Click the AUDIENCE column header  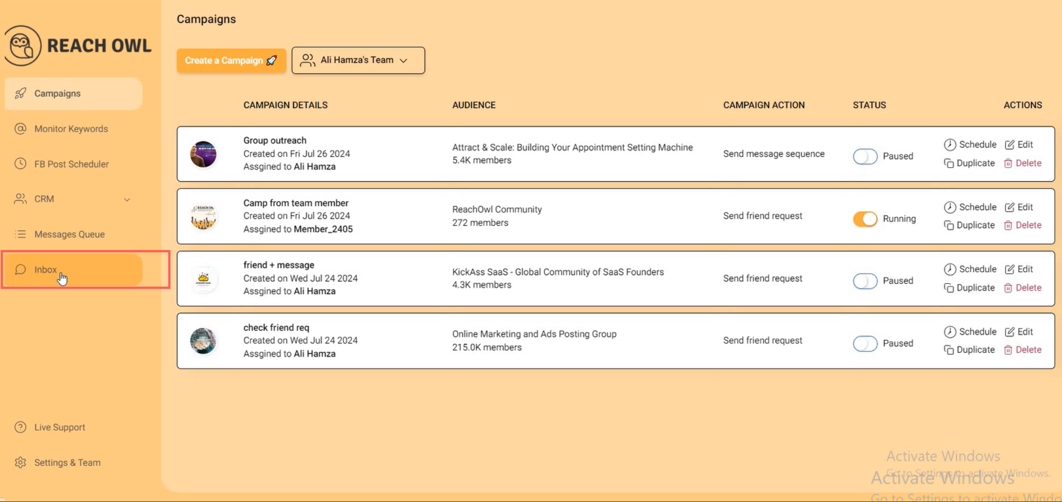pos(474,105)
